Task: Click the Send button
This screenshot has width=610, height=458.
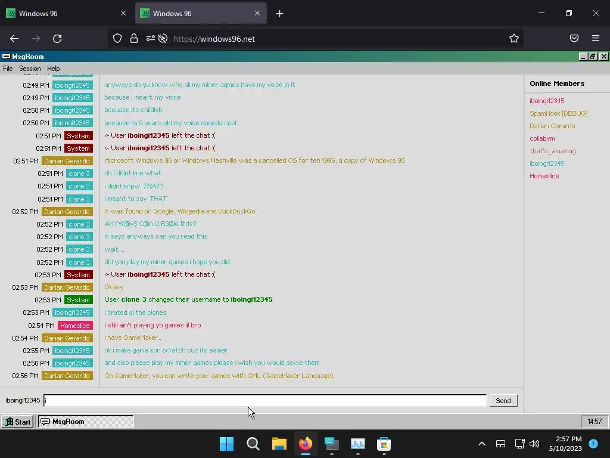Action: point(503,401)
